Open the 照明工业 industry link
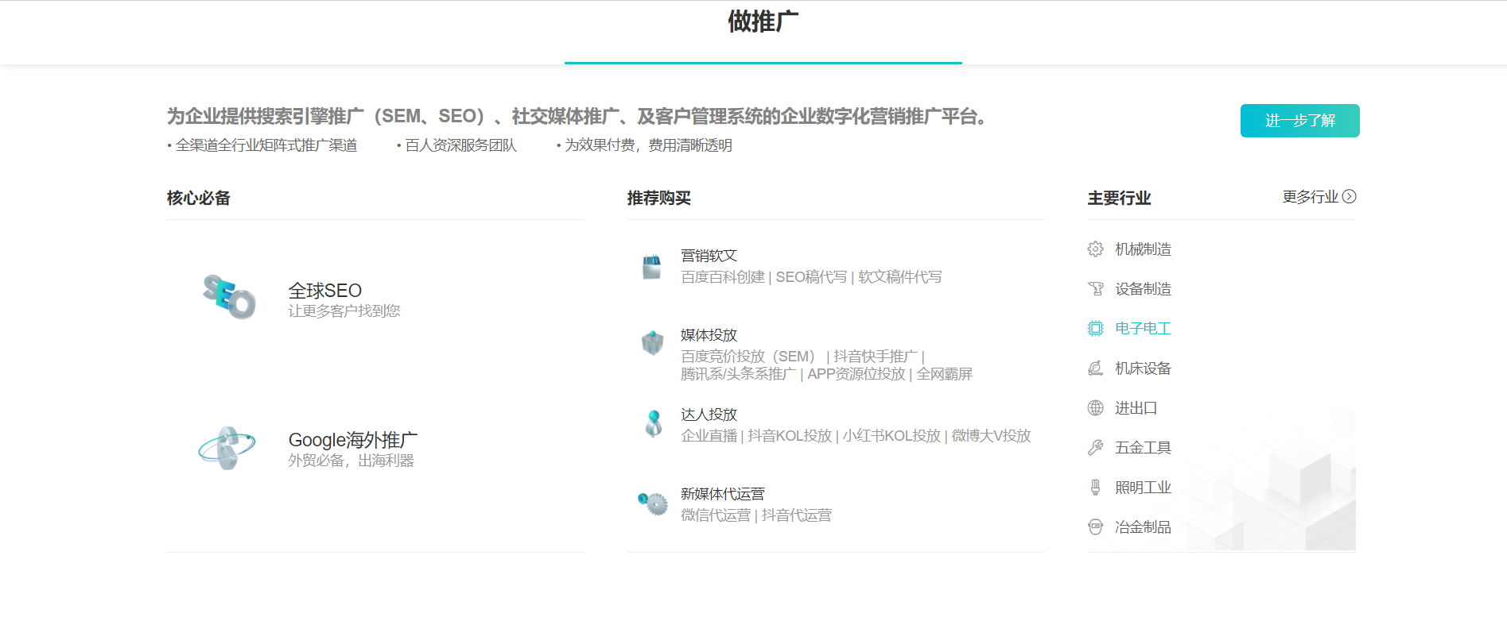The width and height of the screenshot is (1507, 625). click(1143, 488)
